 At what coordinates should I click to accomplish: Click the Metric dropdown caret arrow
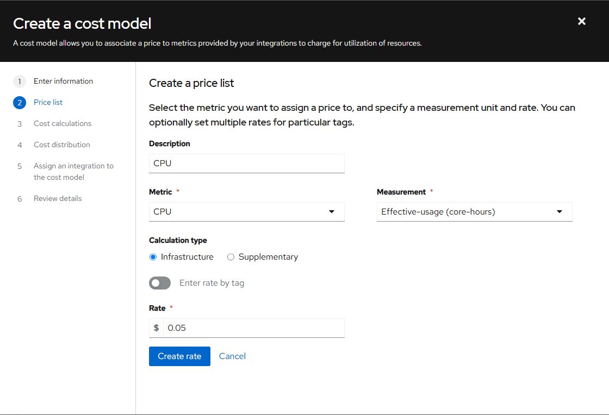coord(332,212)
